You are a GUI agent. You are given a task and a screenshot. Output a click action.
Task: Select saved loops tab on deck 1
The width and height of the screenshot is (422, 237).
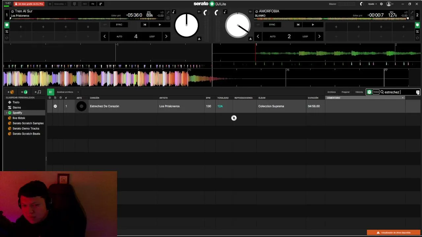pyautogui.click(x=7, y=32)
